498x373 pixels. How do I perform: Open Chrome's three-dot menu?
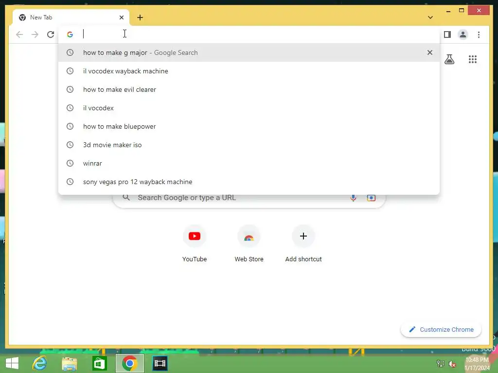coord(479,34)
